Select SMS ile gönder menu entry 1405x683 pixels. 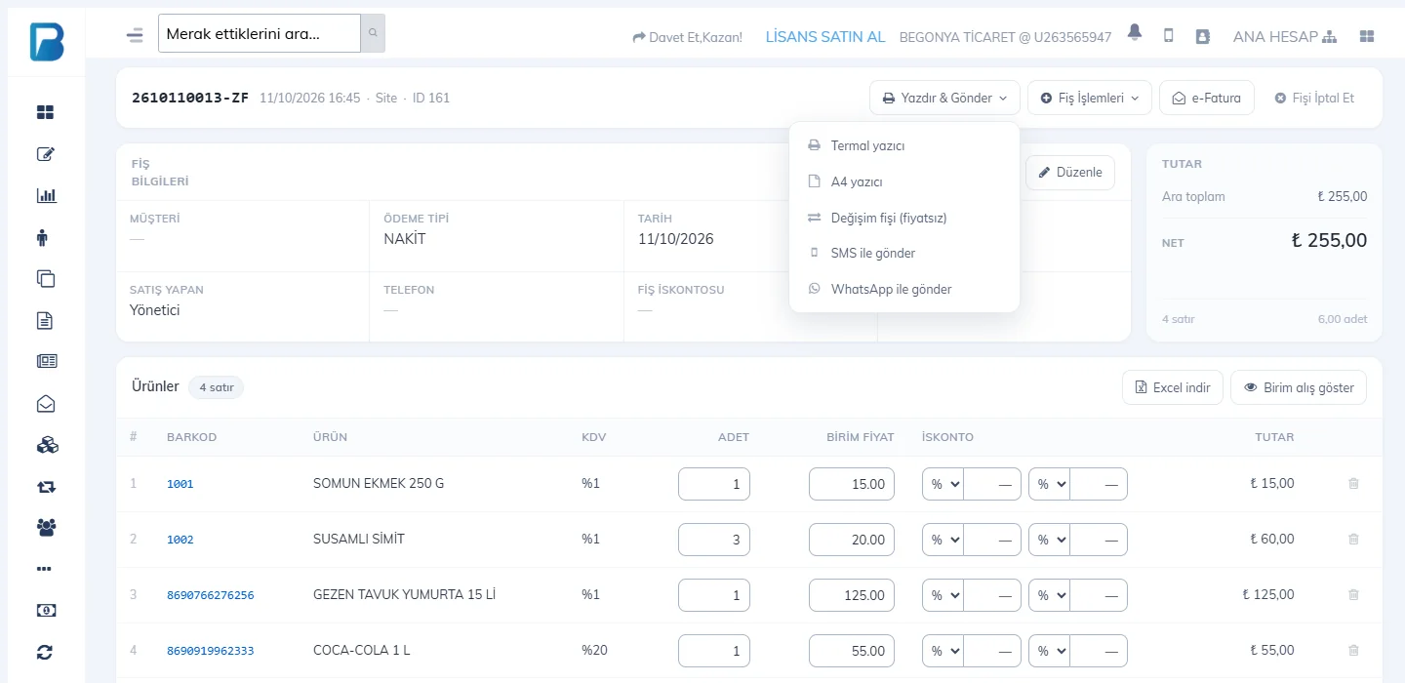[904, 253]
